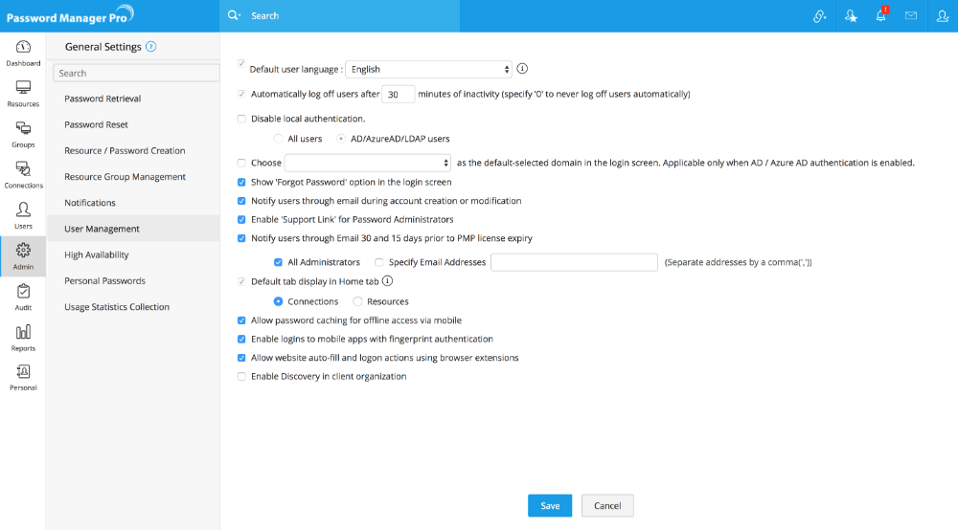Select the All users radio button
Viewport: 958px width, 530px height.
[278, 139]
